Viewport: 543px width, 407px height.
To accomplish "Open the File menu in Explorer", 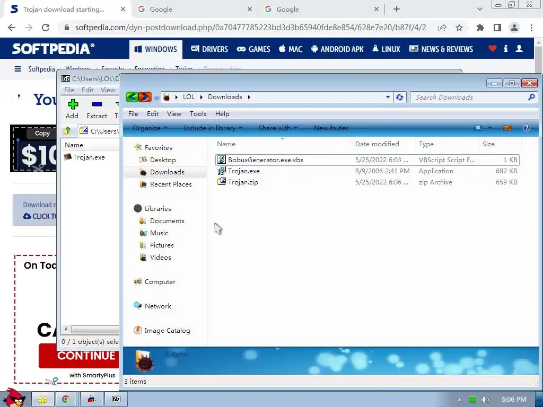I will 133,113.
